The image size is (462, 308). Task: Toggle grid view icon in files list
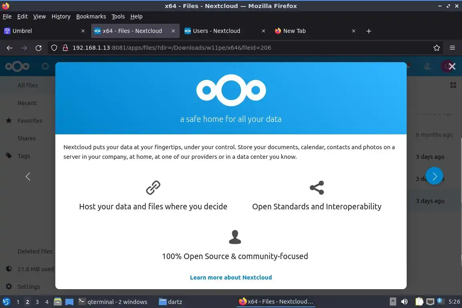pyautogui.click(x=453, y=85)
